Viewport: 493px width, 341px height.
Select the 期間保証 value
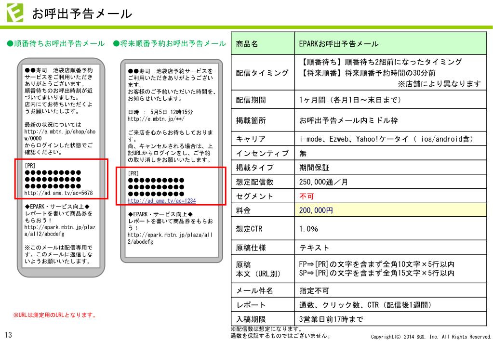pyautogui.click(x=314, y=168)
